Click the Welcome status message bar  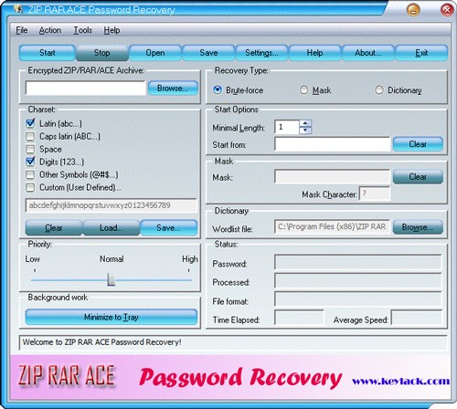[233, 342]
